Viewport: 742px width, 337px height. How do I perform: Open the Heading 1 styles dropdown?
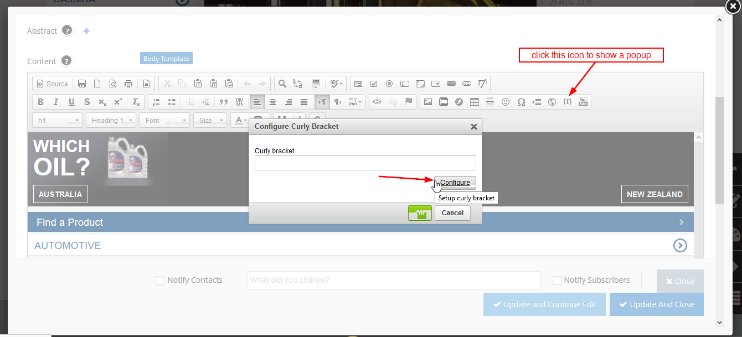click(112, 120)
